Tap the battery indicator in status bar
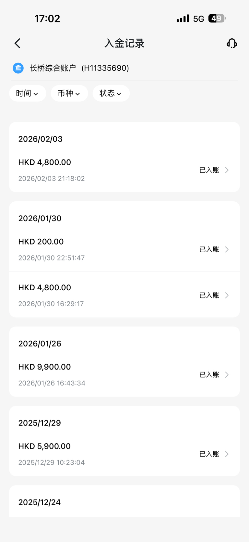The width and height of the screenshot is (249, 542). [x=217, y=19]
